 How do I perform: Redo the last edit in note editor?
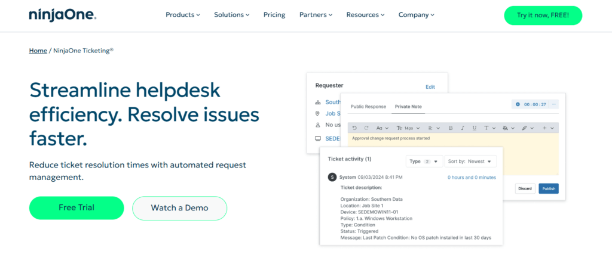coord(366,128)
